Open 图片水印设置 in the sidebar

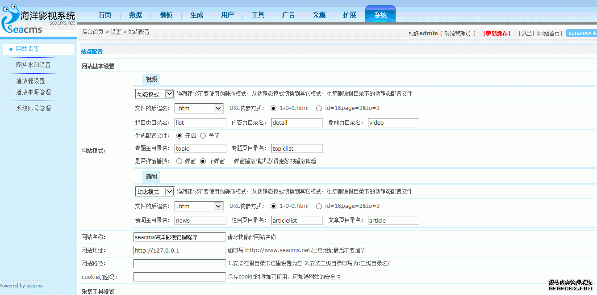(x=33, y=65)
